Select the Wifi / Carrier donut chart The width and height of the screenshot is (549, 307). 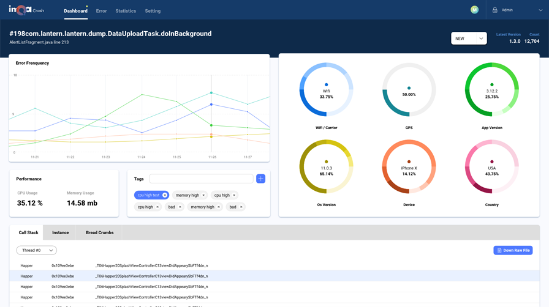(x=327, y=90)
